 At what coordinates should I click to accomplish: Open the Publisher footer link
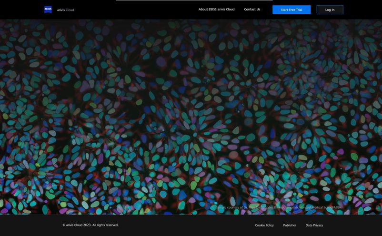coord(290,226)
